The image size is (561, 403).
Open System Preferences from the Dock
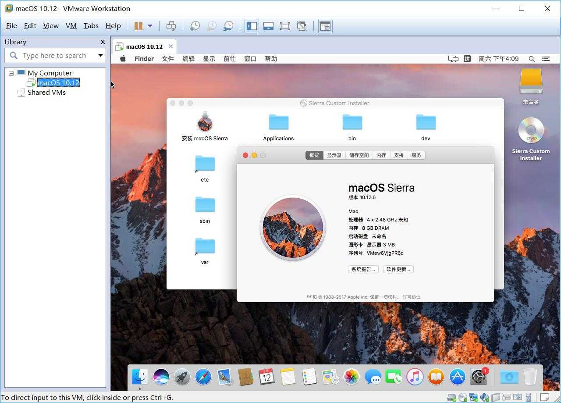pyautogui.click(x=479, y=377)
